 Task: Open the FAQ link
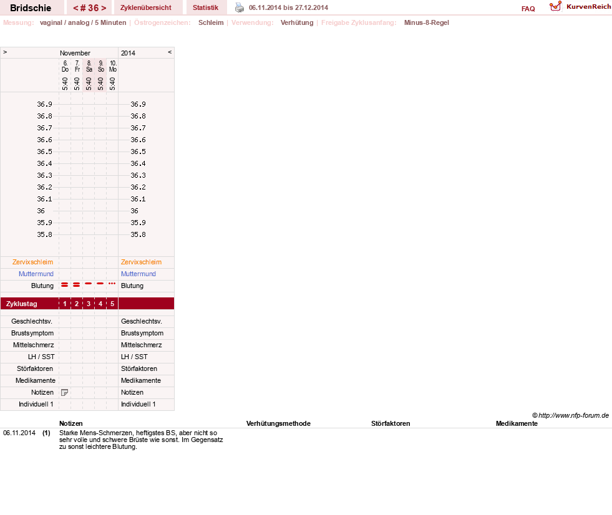click(528, 9)
